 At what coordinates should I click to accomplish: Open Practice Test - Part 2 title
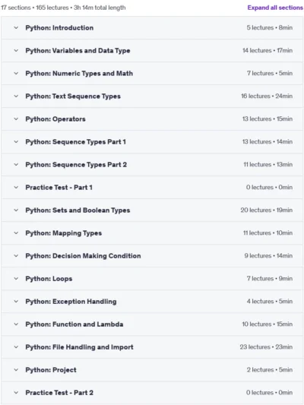59,393
